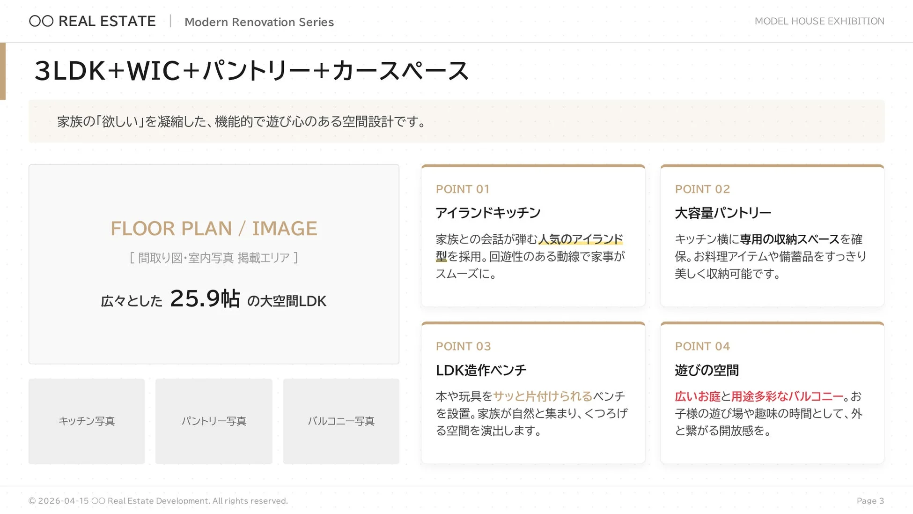Image resolution: width=913 pixels, height=514 pixels.
Task: Select the POINT 01 card header
Action: tap(463, 189)
